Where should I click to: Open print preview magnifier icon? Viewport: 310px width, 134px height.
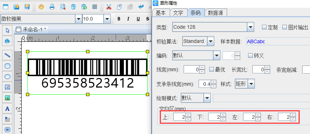click(x=63, y=7)
